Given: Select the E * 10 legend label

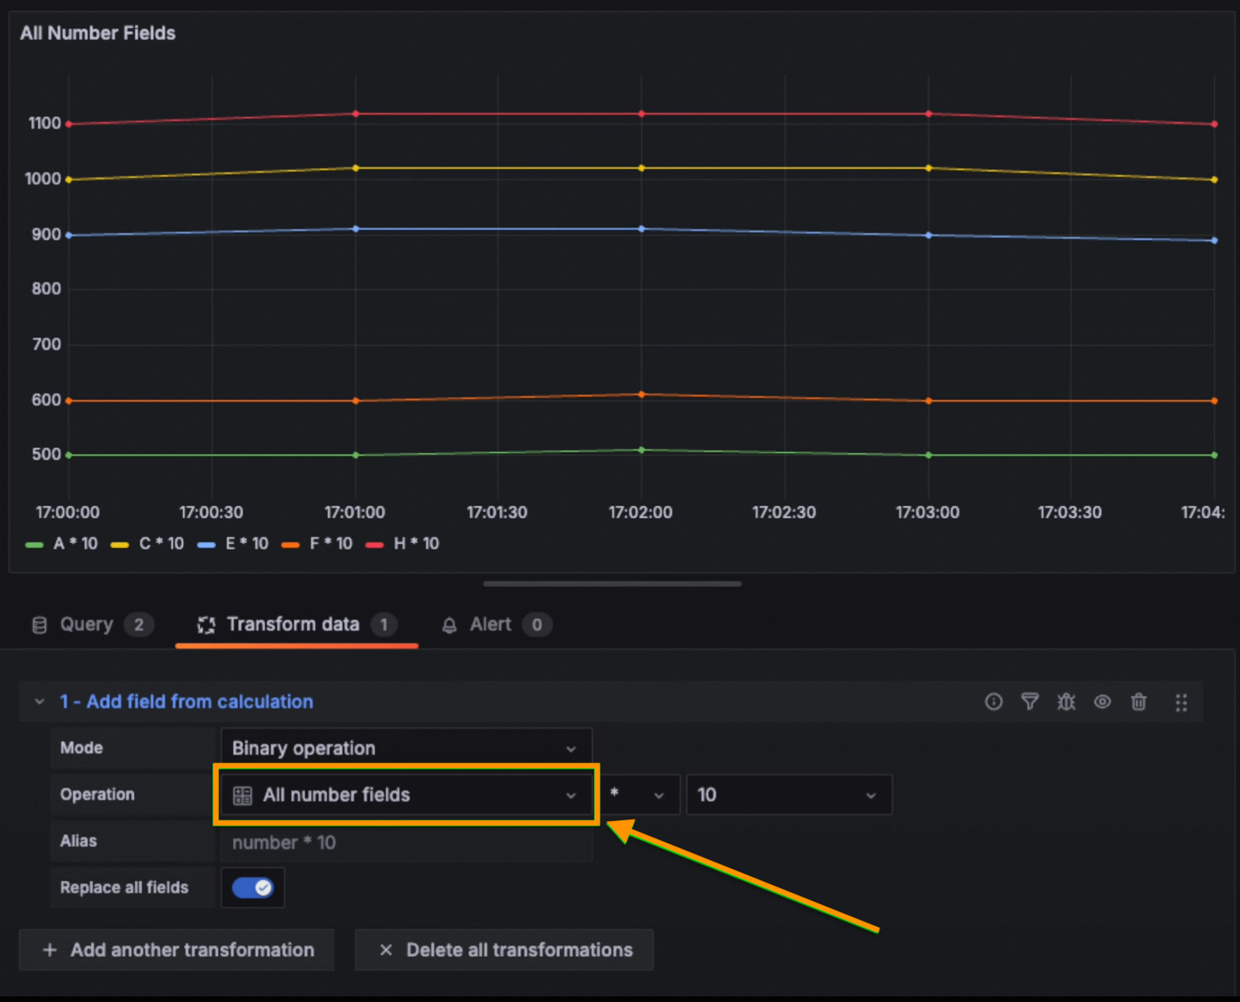Looking at the screenshot, I should pyautogui.click(x=247, y=544).
